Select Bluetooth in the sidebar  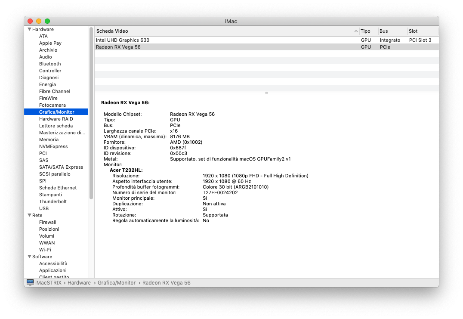click(x=50, y=64)
